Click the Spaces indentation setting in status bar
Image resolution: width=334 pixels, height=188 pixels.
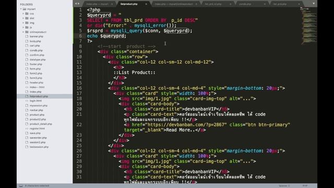[284, 186]
